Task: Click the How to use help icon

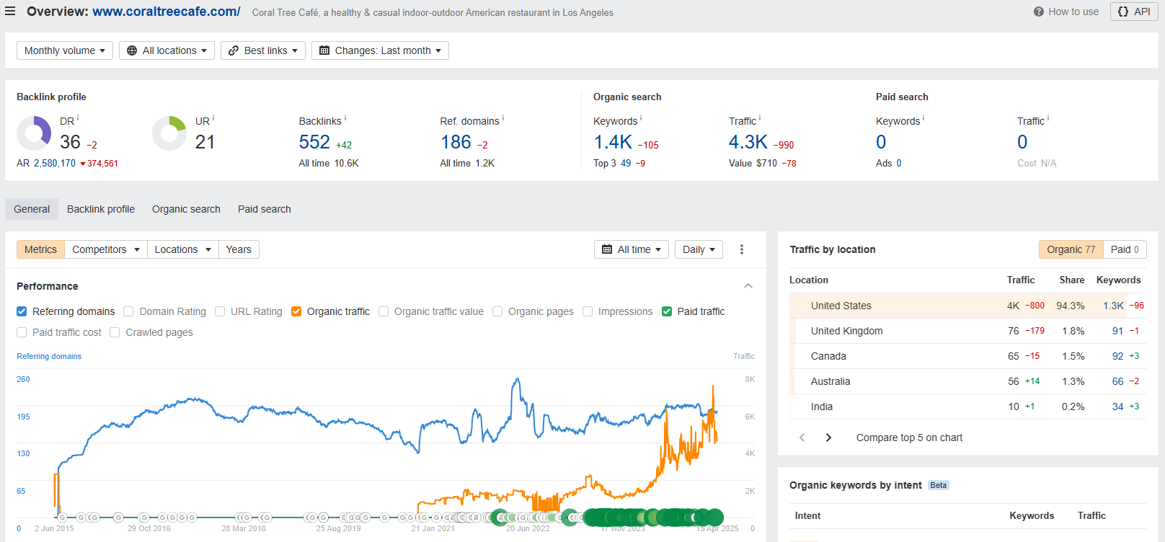Action: tap(1038, 12)
